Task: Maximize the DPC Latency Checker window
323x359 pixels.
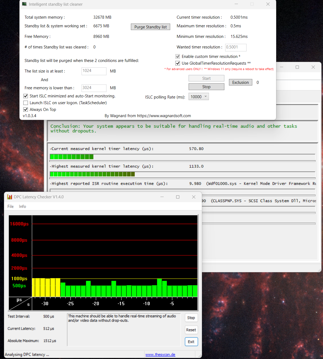Action: (x=178, y=197)
